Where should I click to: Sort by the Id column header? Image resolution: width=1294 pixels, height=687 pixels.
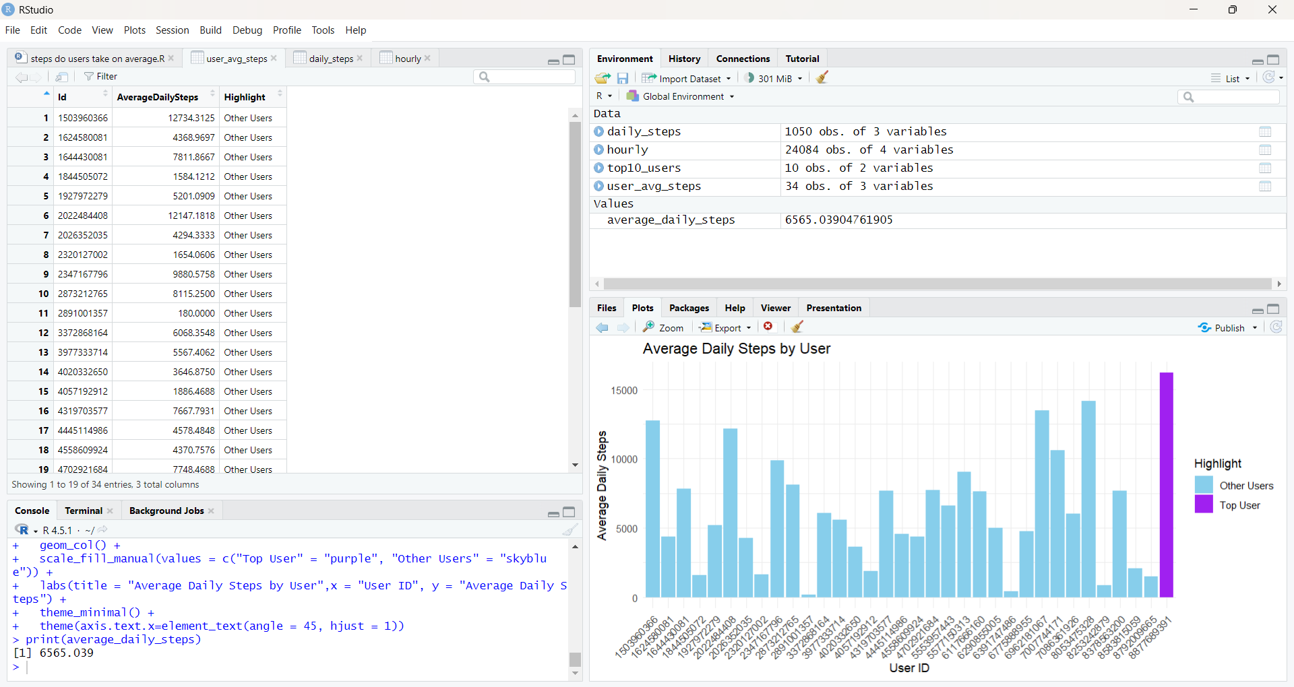point(82,97)
